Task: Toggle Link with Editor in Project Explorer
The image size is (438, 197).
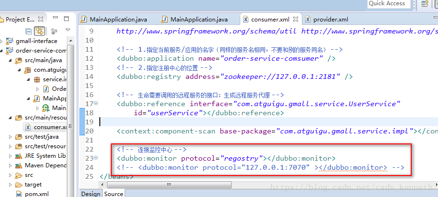Action: point(39,31)
